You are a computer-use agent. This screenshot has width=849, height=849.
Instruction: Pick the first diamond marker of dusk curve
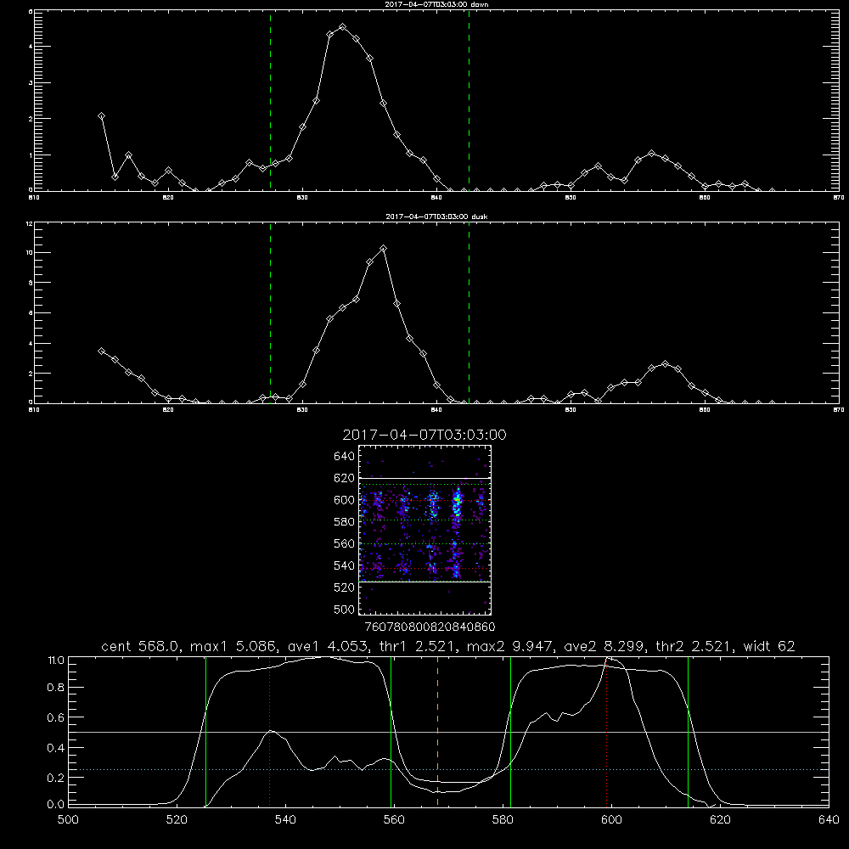coord(101,351)
